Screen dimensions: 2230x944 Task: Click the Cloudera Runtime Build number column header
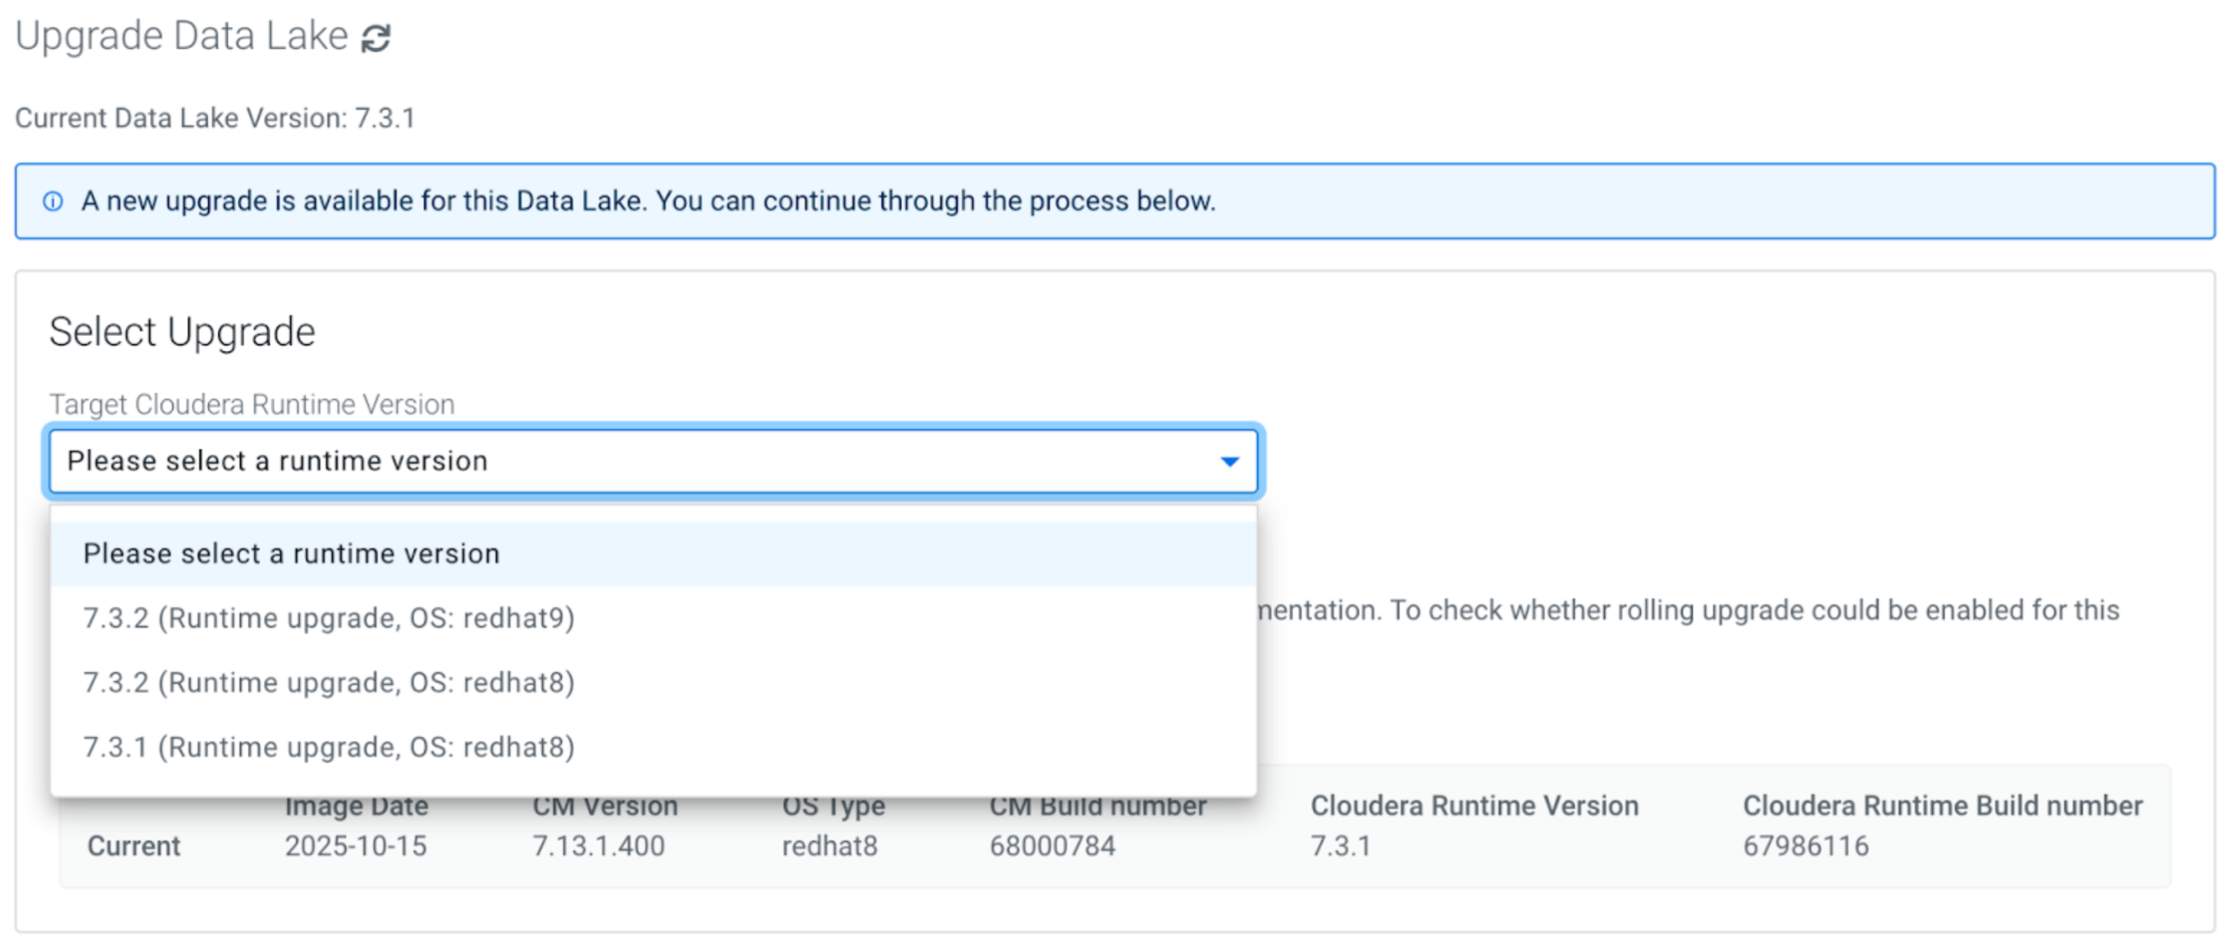(1941, 806)
